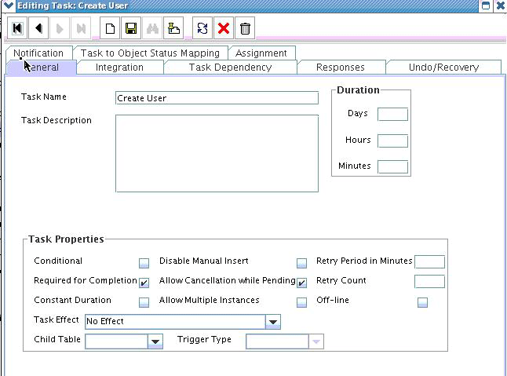Open the Task Dependency tab
507x376 pixels.
coord(230,68)
